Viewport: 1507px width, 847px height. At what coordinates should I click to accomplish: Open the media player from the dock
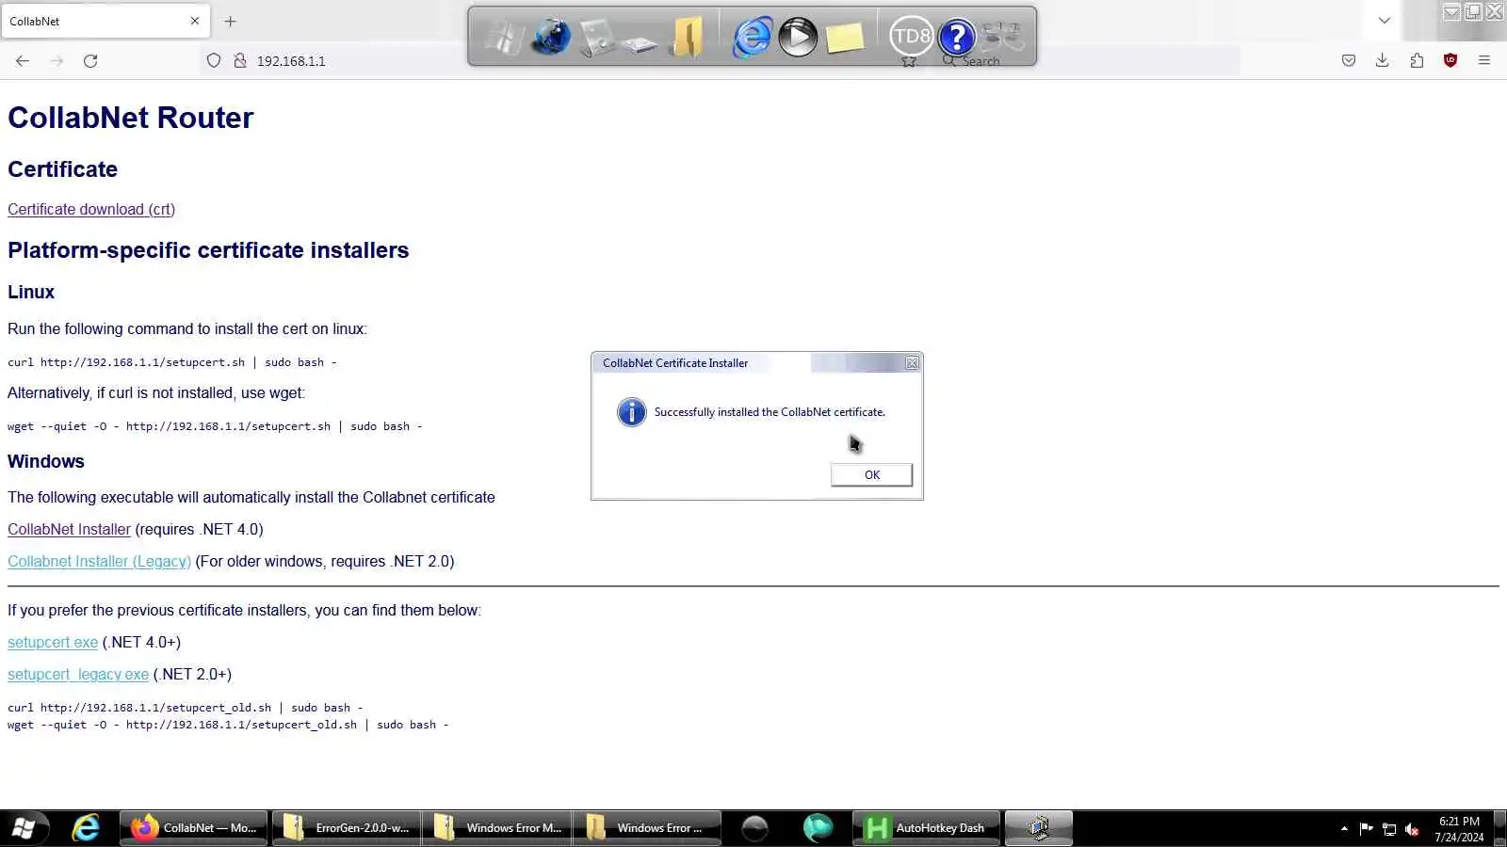coord(798,38)
